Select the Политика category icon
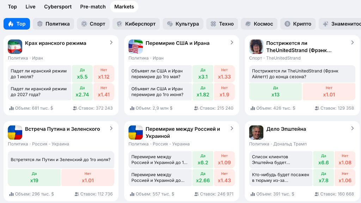Image resolution: width=361 pixels, height=203 pixels. coord(40,24)
